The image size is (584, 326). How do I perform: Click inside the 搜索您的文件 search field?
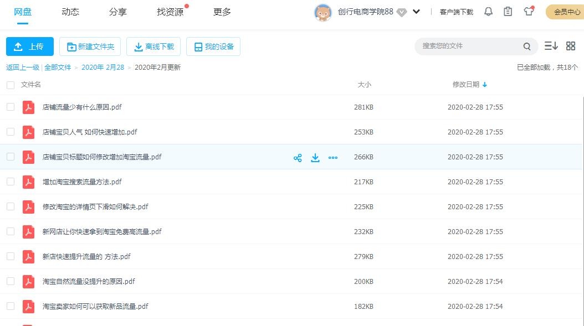pos(471,46)
